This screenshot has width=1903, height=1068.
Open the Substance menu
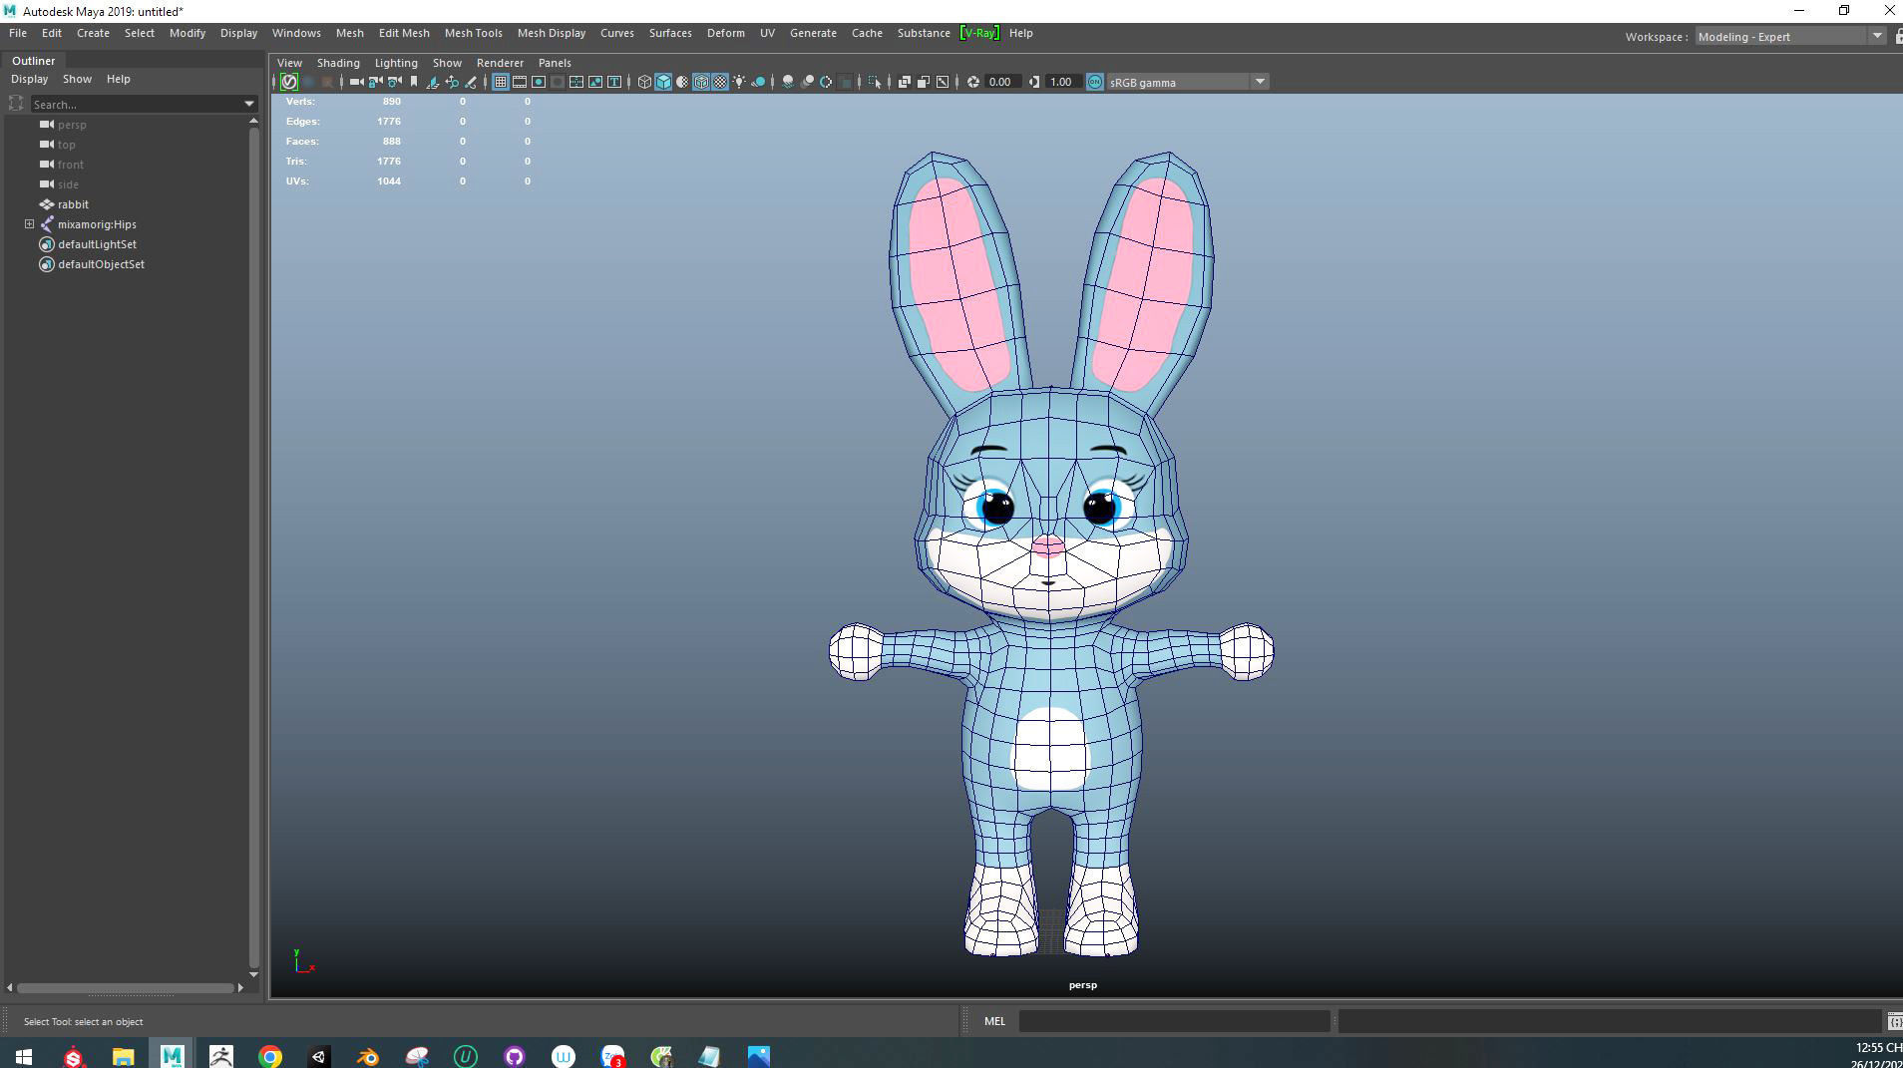[924, 33]
